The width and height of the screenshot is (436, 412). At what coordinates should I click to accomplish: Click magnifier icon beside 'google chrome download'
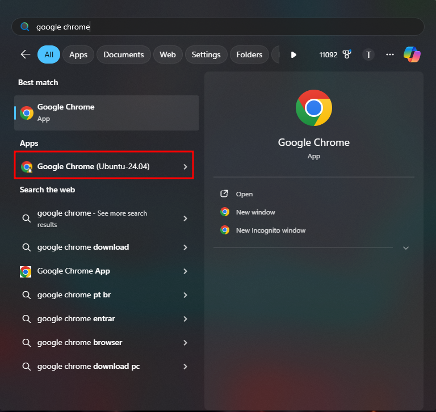[x=27, y=247]
